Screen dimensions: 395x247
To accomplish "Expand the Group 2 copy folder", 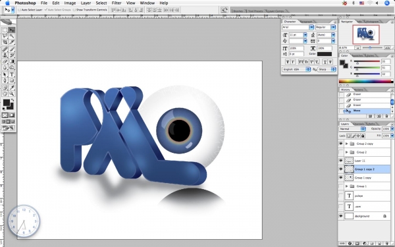I will [347, 144].
